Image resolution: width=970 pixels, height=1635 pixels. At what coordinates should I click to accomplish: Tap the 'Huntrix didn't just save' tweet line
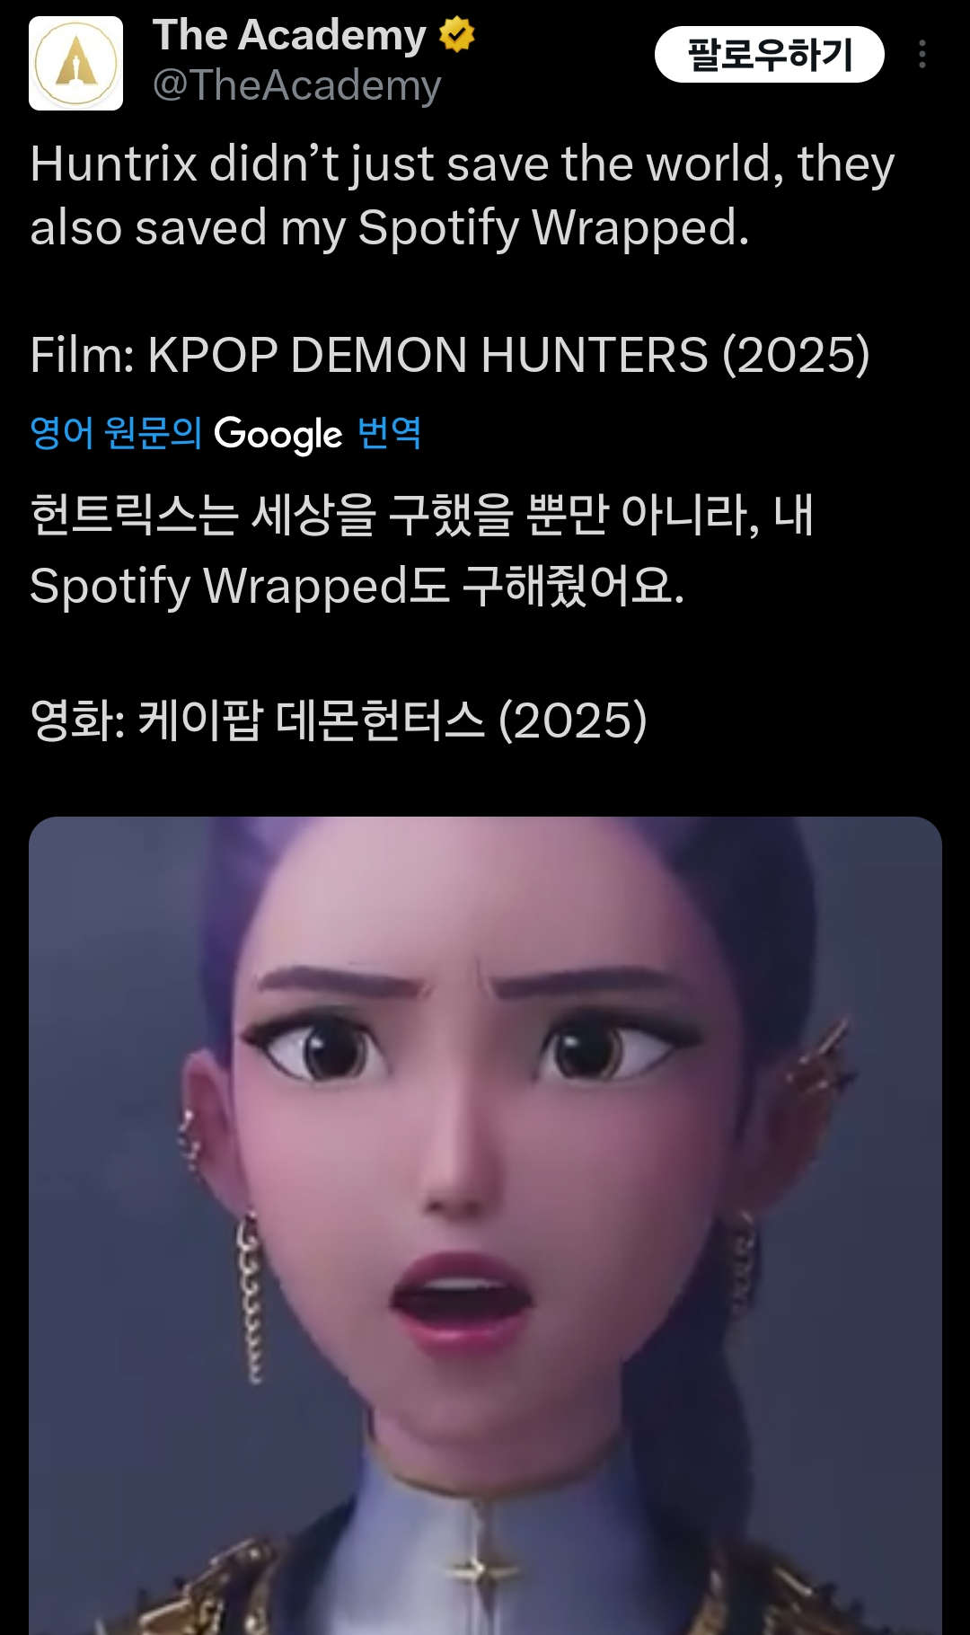[x=463, y=164]
